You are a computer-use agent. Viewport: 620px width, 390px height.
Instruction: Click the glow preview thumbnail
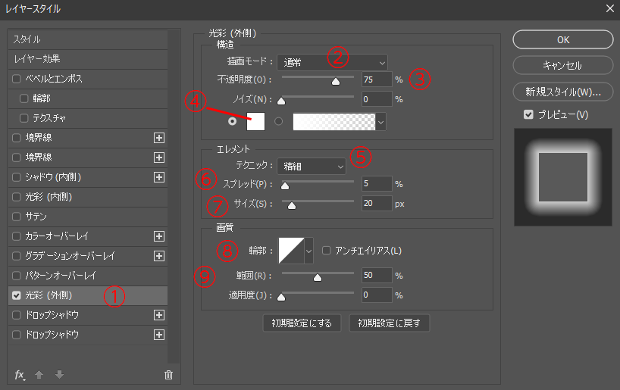[x=562, y=177]
